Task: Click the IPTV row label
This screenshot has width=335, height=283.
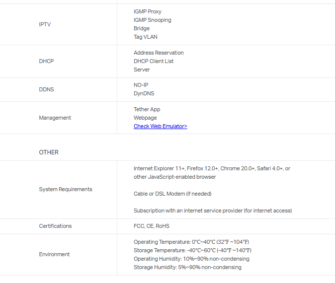Action: point(45,24)
